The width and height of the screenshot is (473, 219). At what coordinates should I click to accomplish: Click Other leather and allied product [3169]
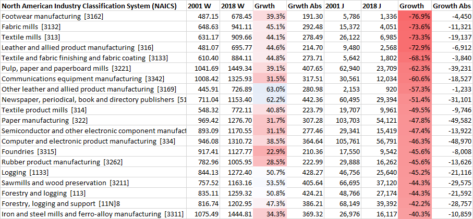coord(93,89)
